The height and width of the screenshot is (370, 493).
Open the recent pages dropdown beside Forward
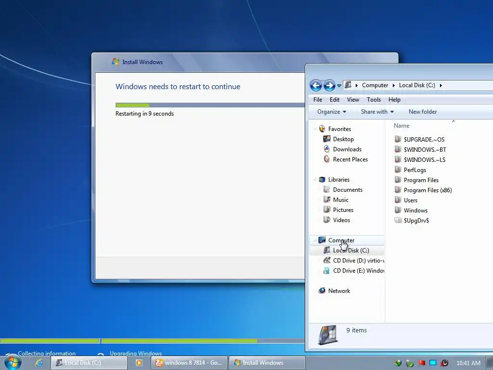click(x=339, y=86)
